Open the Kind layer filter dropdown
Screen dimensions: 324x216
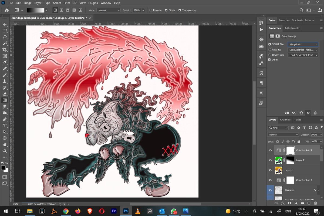coord(278,128)
